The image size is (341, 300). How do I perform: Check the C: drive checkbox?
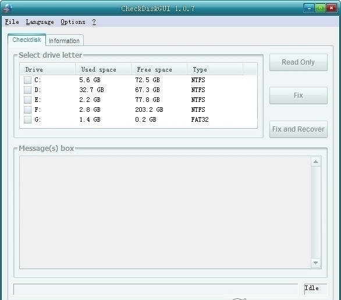[x=27, y=80]
